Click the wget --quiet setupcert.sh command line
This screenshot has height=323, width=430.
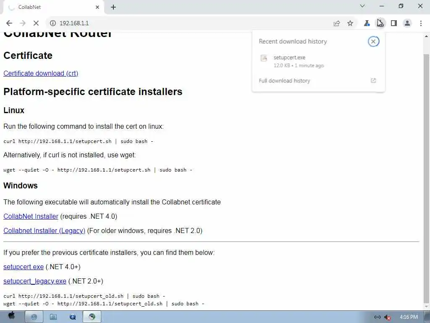97,170
